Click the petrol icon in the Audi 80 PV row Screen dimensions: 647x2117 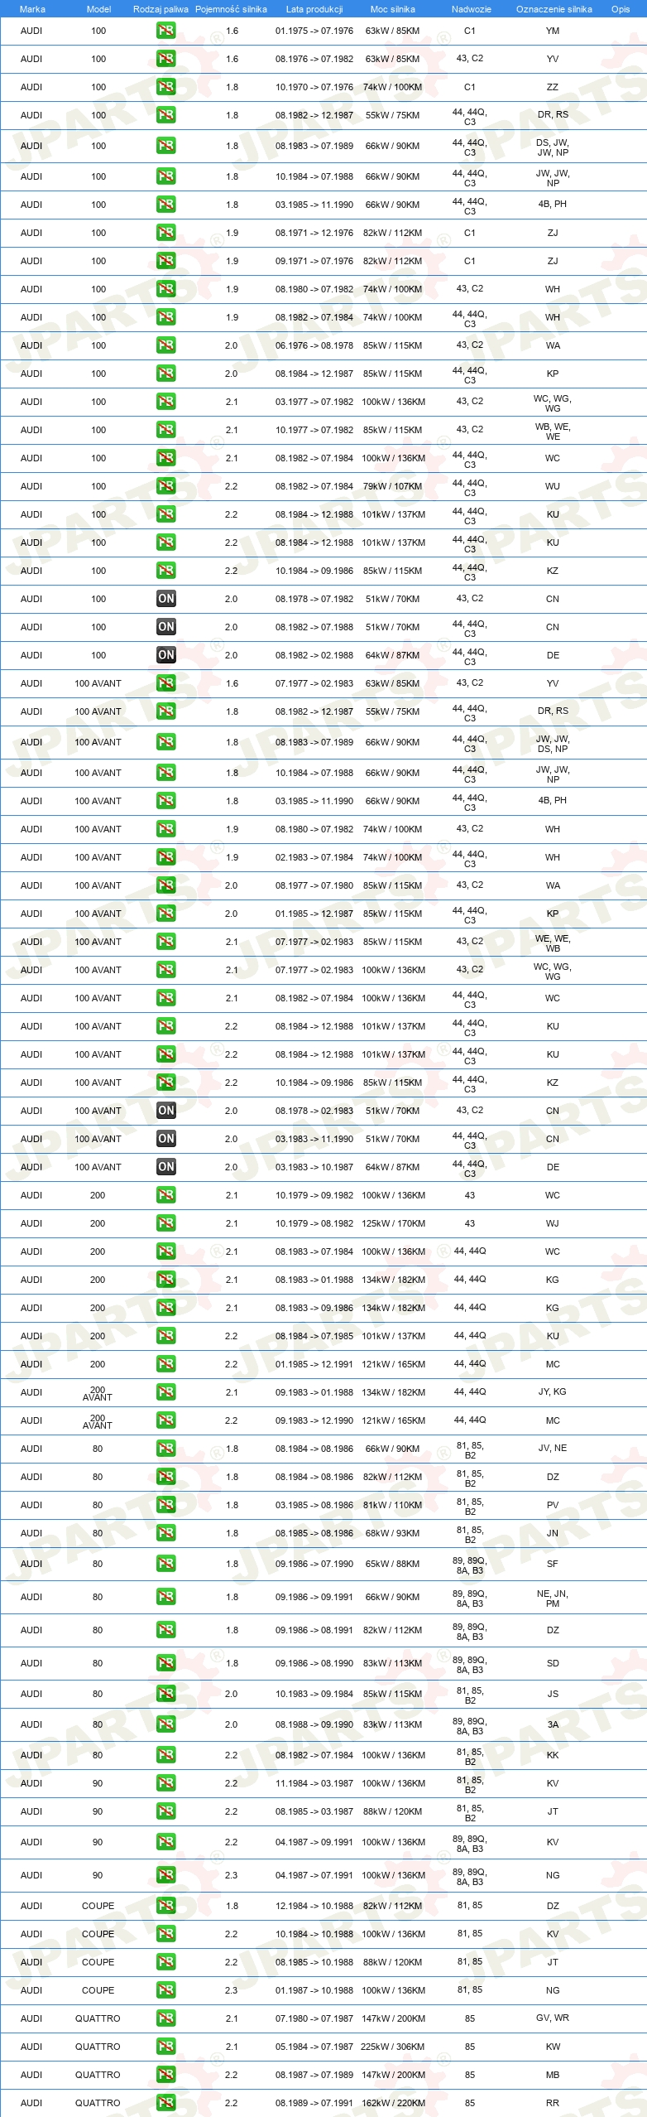tap(165, 1505)
